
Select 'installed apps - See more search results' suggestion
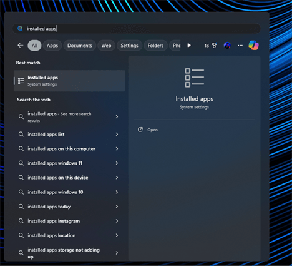(x=69, y=117)
